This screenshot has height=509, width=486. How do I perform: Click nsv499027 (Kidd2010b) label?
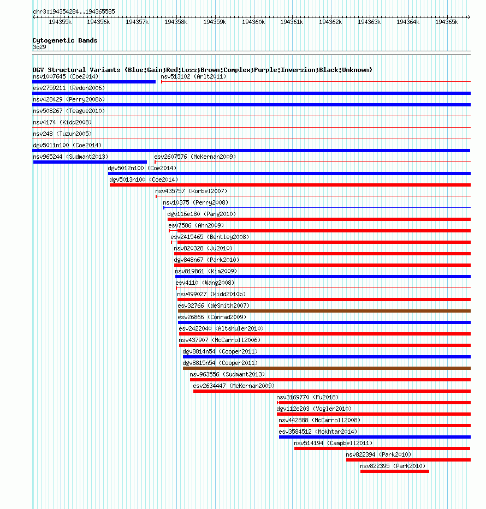(211, 294)
